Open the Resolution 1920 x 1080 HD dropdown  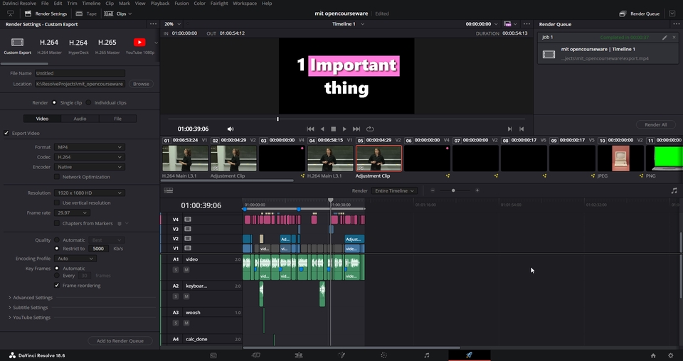90,193
